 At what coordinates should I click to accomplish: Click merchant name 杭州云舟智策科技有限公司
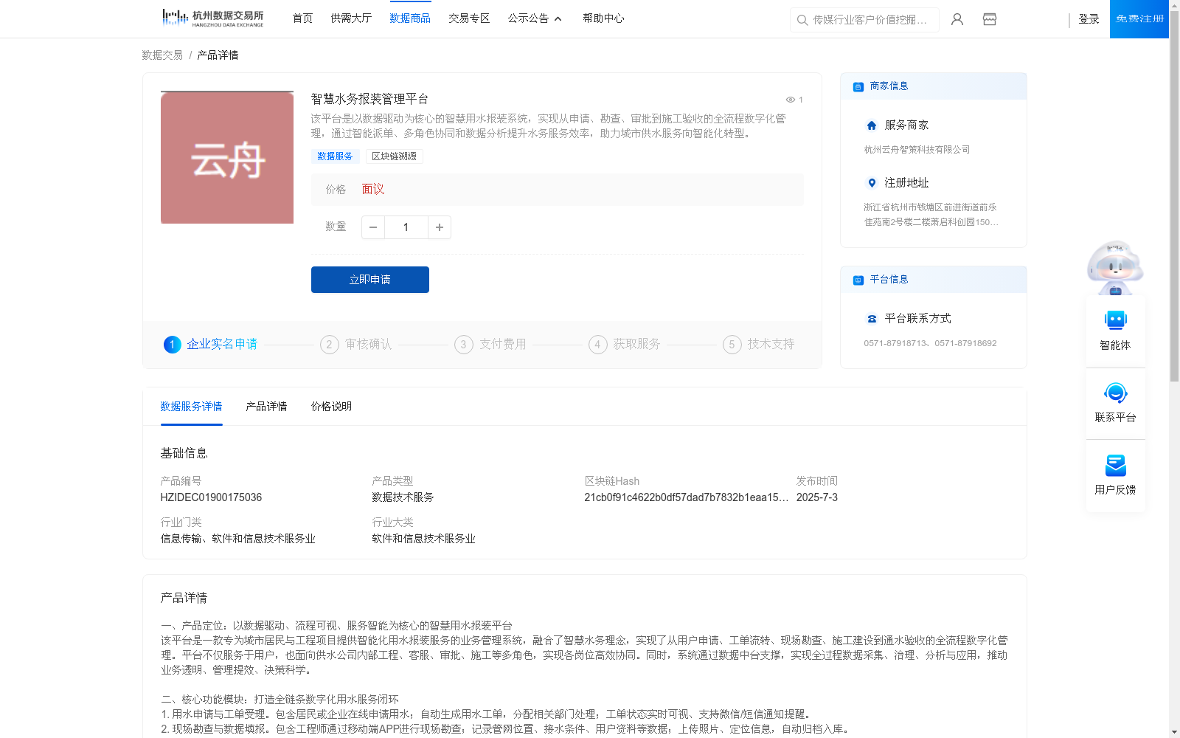click(x=917, y=150)
